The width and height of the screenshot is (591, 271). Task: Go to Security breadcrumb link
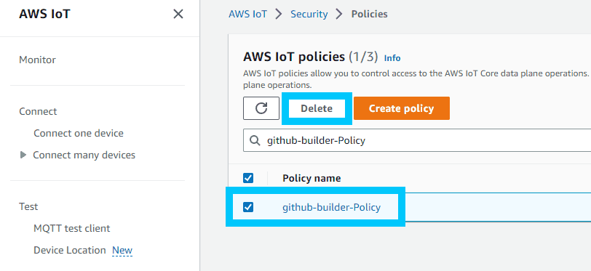point(309,15)
